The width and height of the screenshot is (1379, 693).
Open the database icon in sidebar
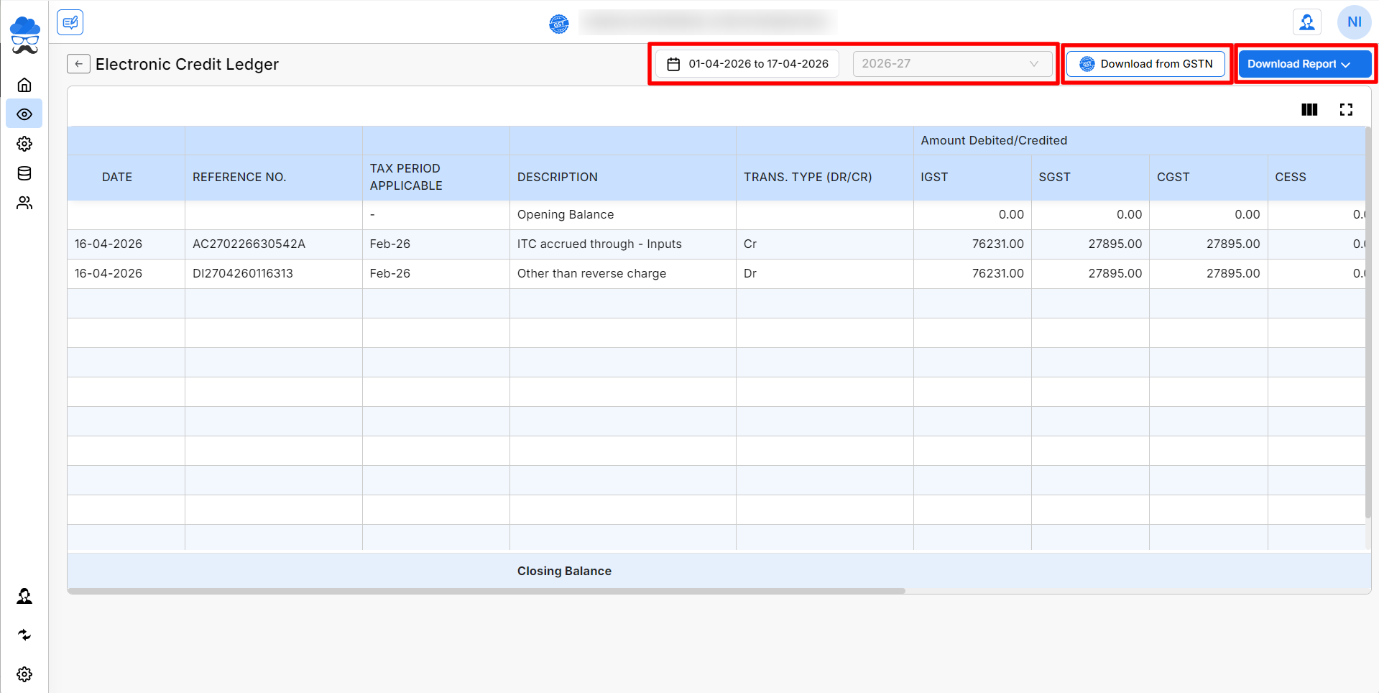point(24,173)
